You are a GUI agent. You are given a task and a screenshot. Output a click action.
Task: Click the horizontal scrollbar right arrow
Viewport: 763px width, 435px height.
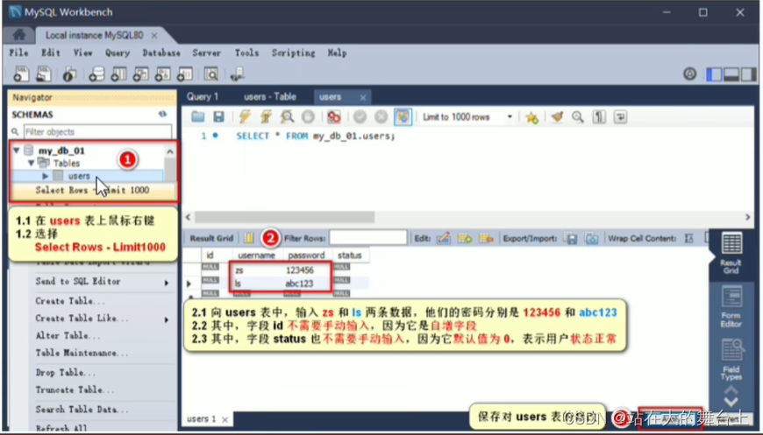tap(748, 217)
